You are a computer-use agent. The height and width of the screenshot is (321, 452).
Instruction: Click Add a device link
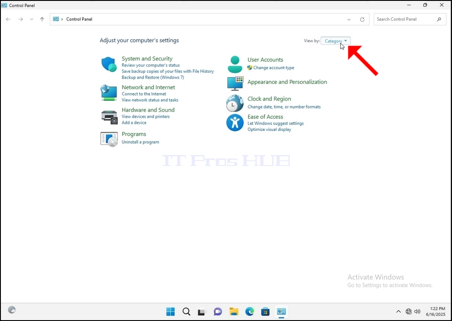pyautogui.click(x=134, y=123)
